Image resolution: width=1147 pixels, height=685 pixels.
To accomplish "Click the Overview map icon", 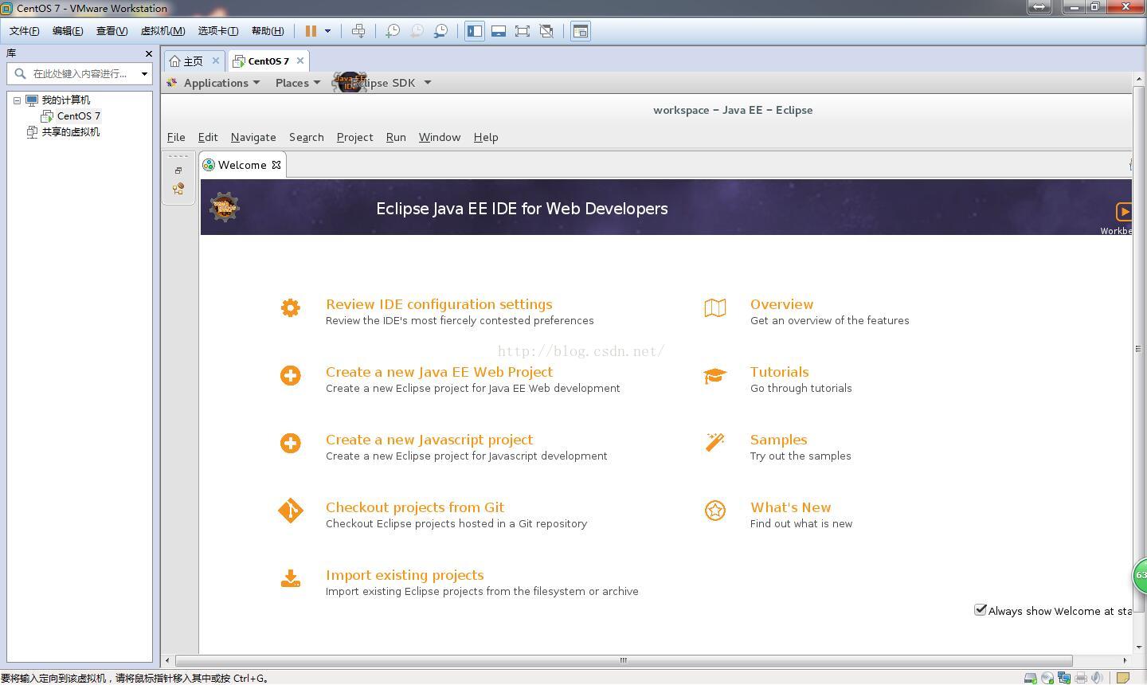I will (715, 307).
